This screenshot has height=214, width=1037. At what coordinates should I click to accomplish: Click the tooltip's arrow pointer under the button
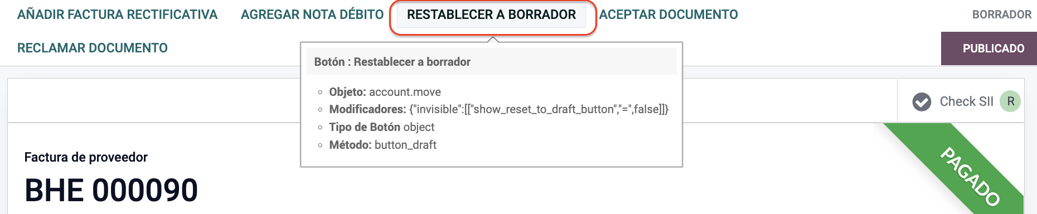(x=492, y=40)
